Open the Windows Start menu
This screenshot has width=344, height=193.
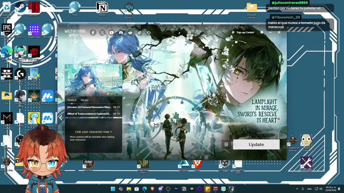(113, 189)
